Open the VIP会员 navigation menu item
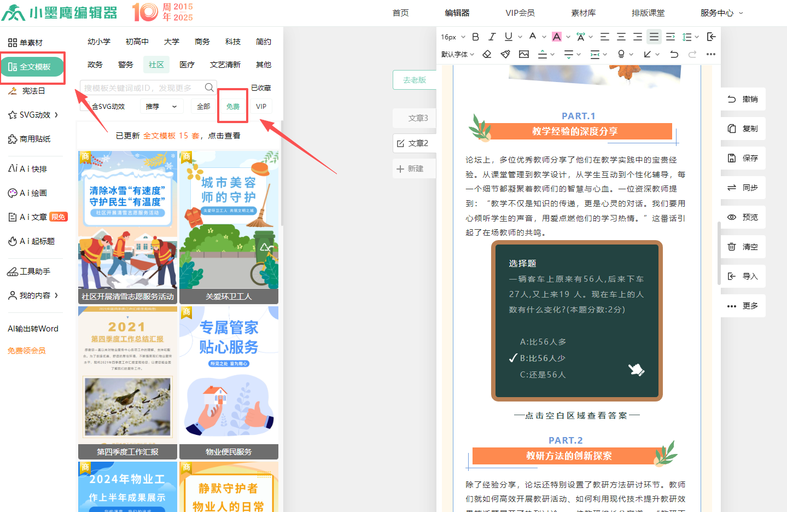787x512 pixels. (520, 13)
